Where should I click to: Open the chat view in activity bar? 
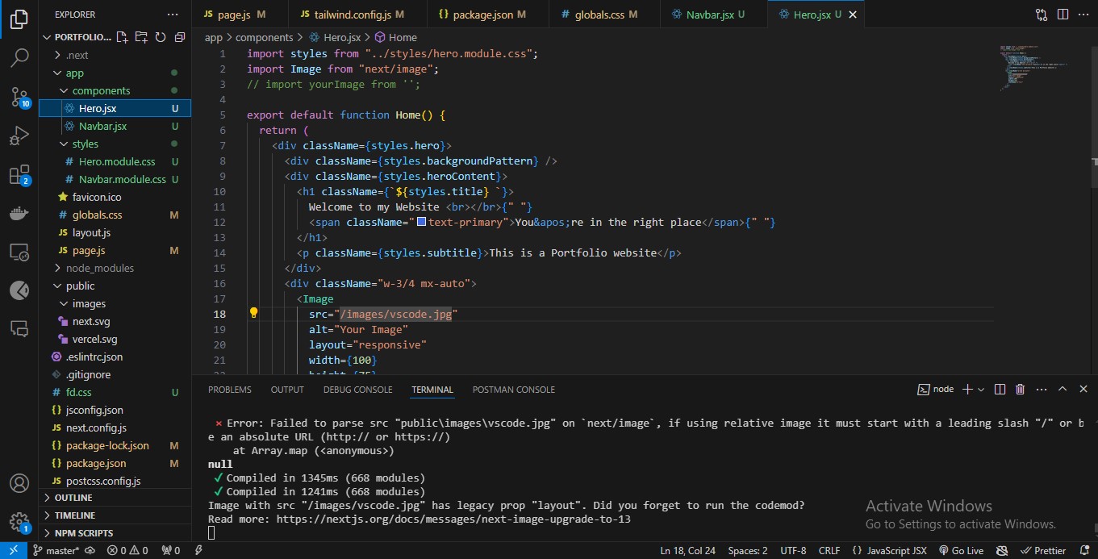[19, 328]
